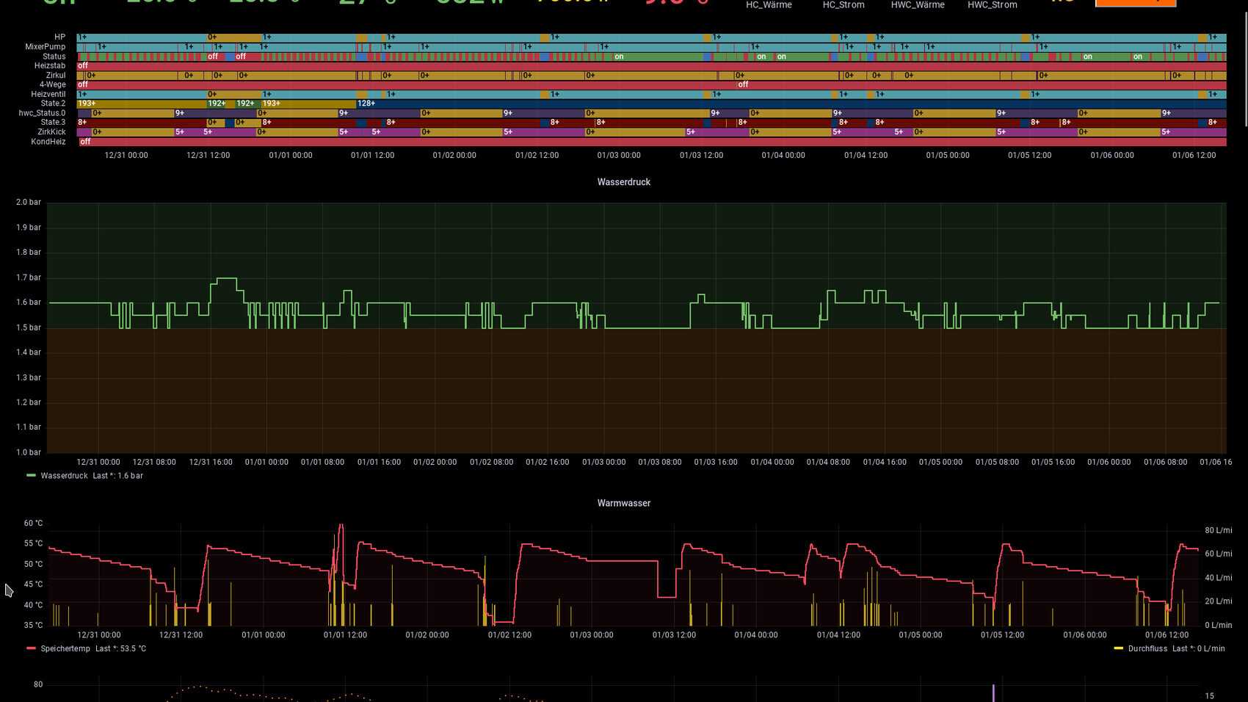Select the HC_Wärme stat label
This screenshot has width=1248, height=702.
[x=769, y=5]
